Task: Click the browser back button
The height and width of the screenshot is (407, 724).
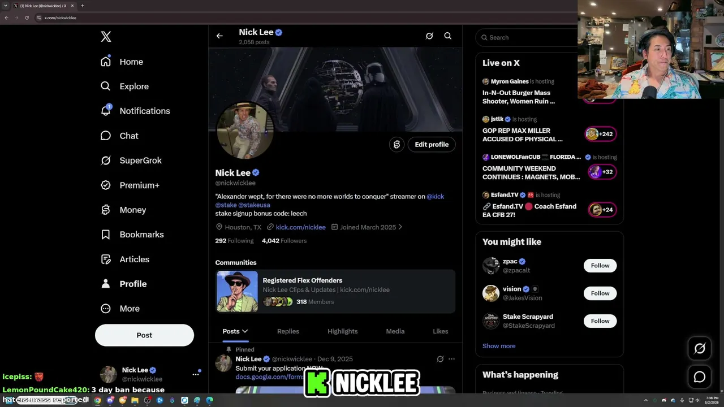Action: (6, 18)
